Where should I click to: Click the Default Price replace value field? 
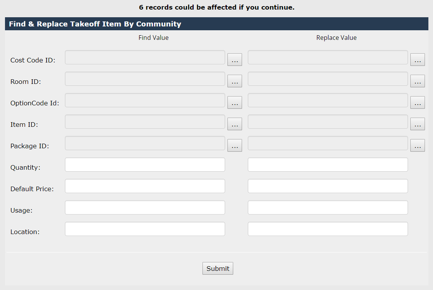pos(328,186)
